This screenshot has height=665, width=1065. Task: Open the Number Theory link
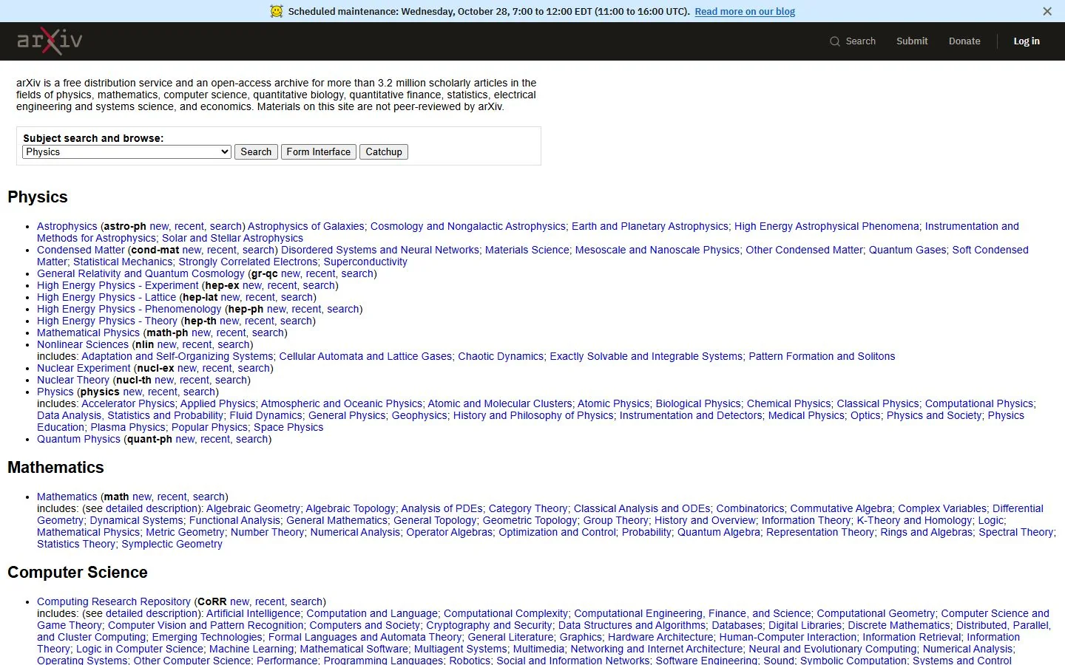coord(267,532)
